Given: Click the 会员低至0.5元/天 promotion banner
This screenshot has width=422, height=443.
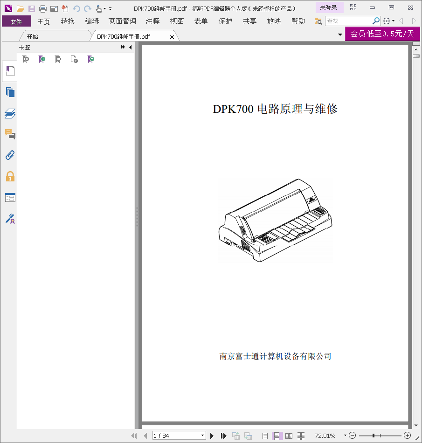Looking at the screenshot, I should point(382,34).
